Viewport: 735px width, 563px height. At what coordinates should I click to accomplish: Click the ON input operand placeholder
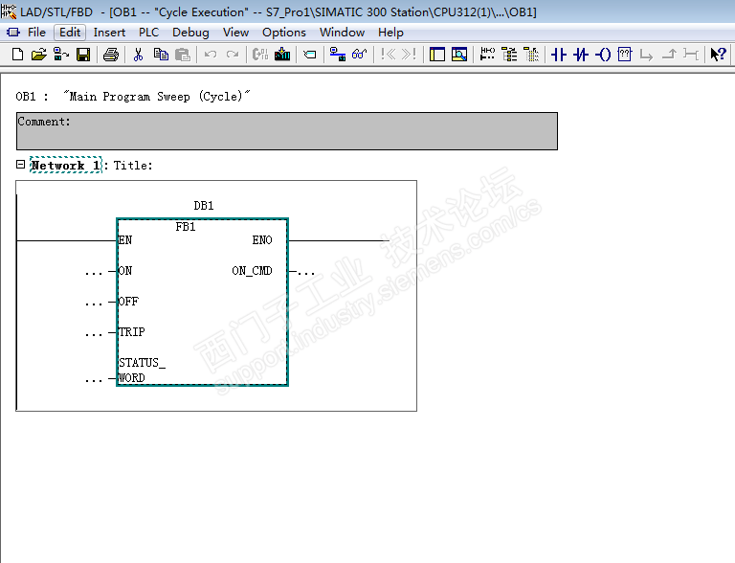click(x=94, y=272)
